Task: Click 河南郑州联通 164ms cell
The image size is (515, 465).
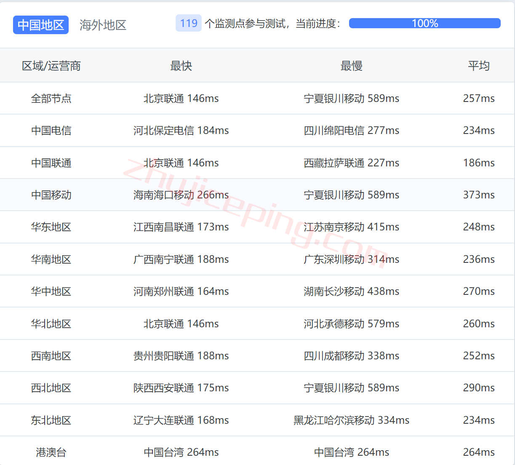Action: (181, 291)
